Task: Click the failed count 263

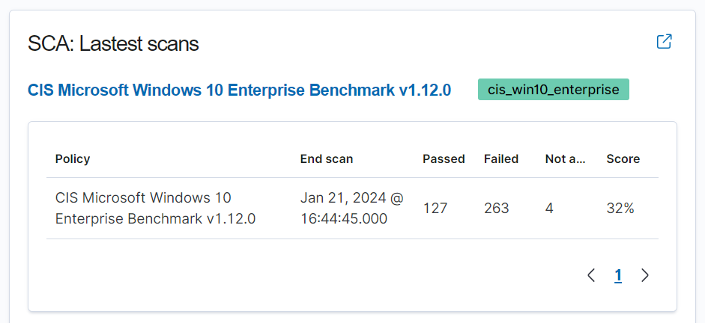Action: click(497, 209)
